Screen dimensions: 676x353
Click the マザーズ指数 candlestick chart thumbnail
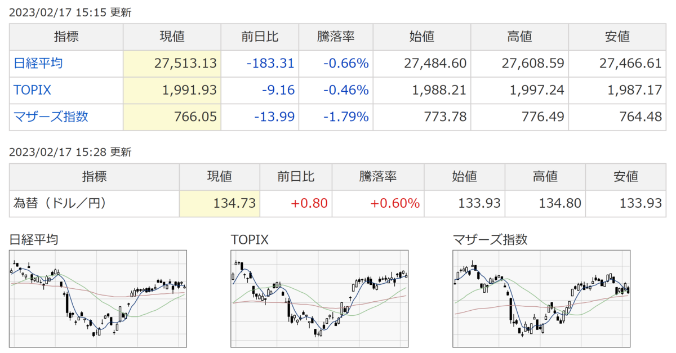tap(541, 298)
